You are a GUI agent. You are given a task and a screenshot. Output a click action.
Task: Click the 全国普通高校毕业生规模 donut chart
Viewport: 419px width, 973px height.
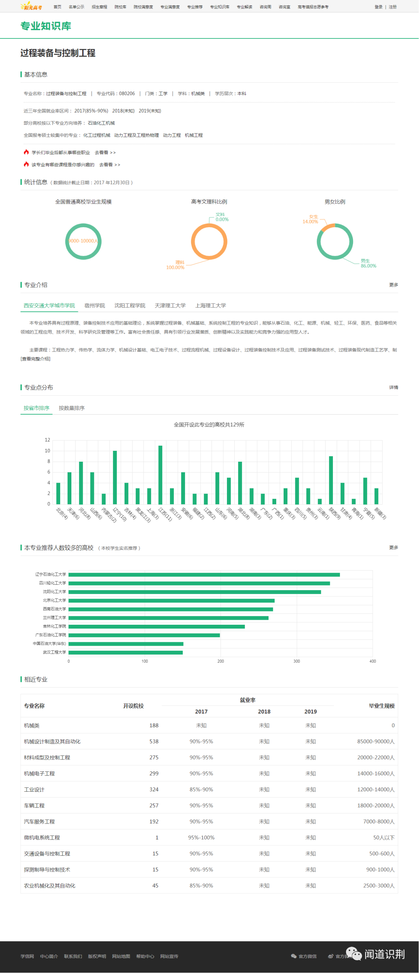pyautogui.click(x=83, y=242)
